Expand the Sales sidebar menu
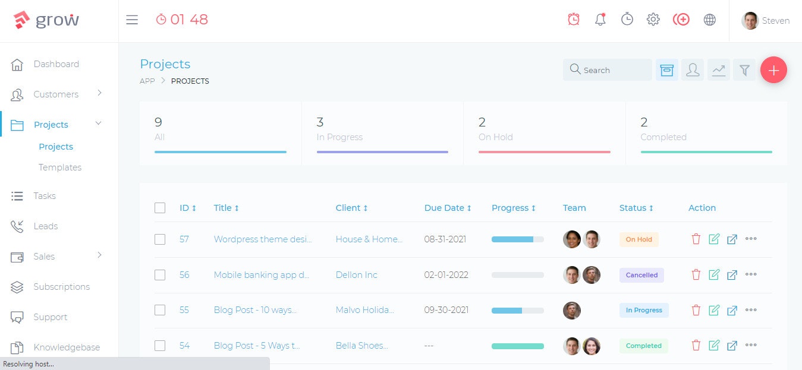Screen dimensions: 802x370 44,257
